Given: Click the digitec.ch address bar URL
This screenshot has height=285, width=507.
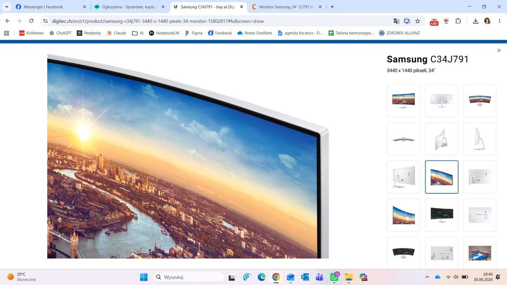Looking at the screenshot, I should coord(158,21).
